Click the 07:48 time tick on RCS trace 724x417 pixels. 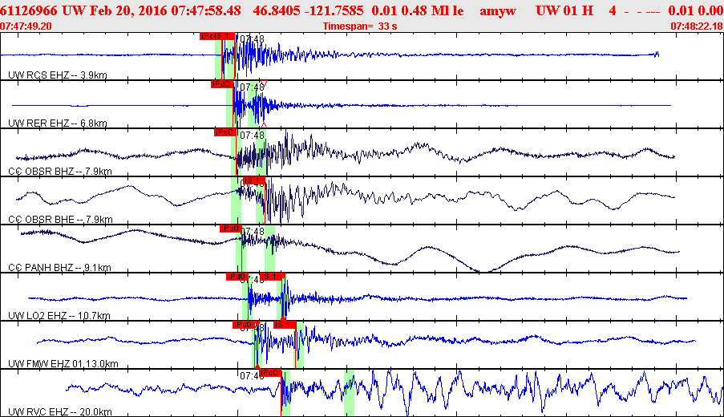pyautogui.click(x=252, y=39)
